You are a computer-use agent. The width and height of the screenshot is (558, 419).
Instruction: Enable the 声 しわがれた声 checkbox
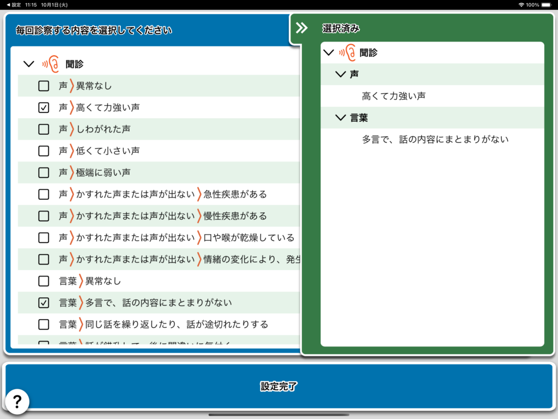44,129
